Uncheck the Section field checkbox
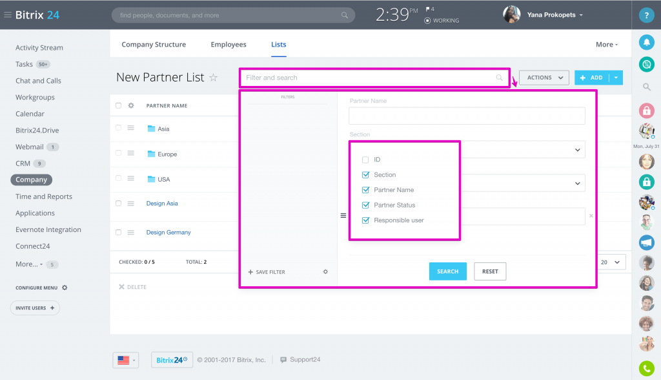 [365, 174]
